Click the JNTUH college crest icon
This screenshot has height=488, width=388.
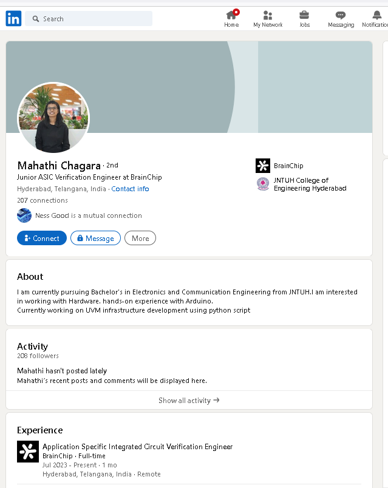(x=263, y=184)
